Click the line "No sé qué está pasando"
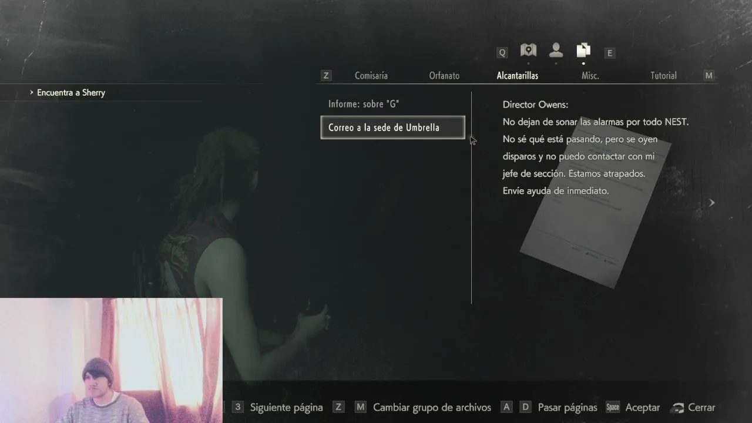Screen dimensions: 752x423 click(x=580, y=139)
